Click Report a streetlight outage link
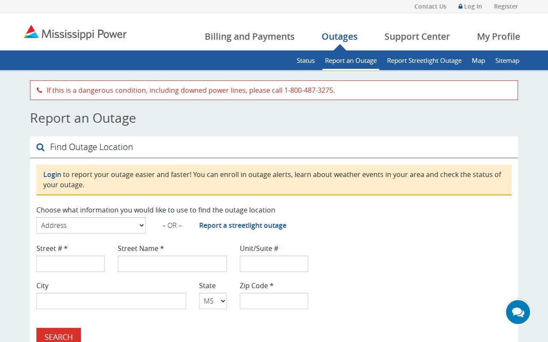The width and height of the screenshot is (548, 342). pyautogui.click(x=243, y=225)
